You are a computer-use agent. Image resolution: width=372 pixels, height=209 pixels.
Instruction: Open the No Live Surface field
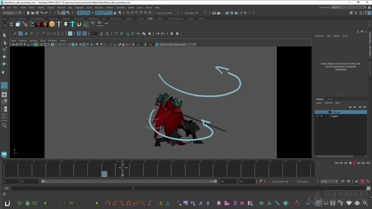[166, 13]
